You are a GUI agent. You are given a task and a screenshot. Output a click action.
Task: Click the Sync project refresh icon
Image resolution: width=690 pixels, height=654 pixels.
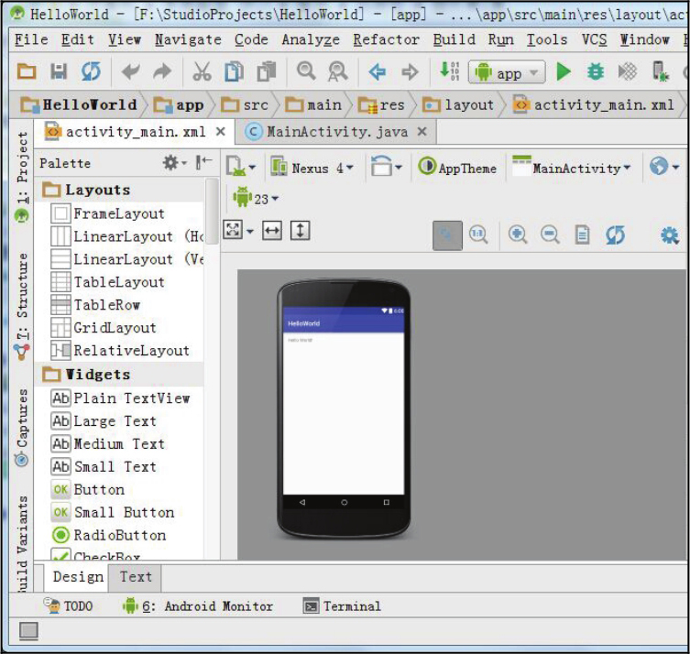[x=91, y=71]
